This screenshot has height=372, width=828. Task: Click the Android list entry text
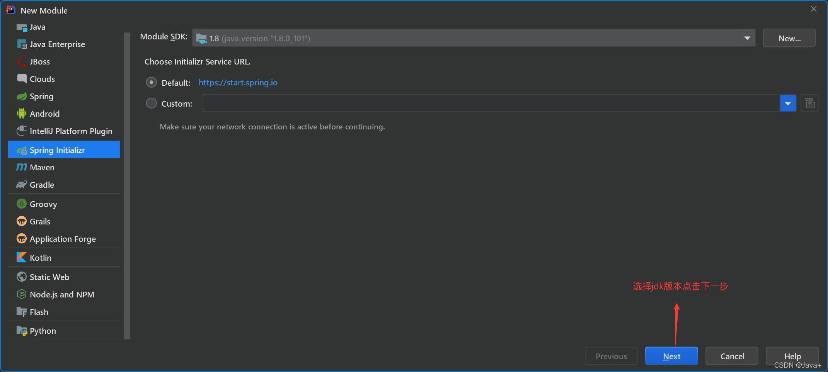click(x=45, y=114)
